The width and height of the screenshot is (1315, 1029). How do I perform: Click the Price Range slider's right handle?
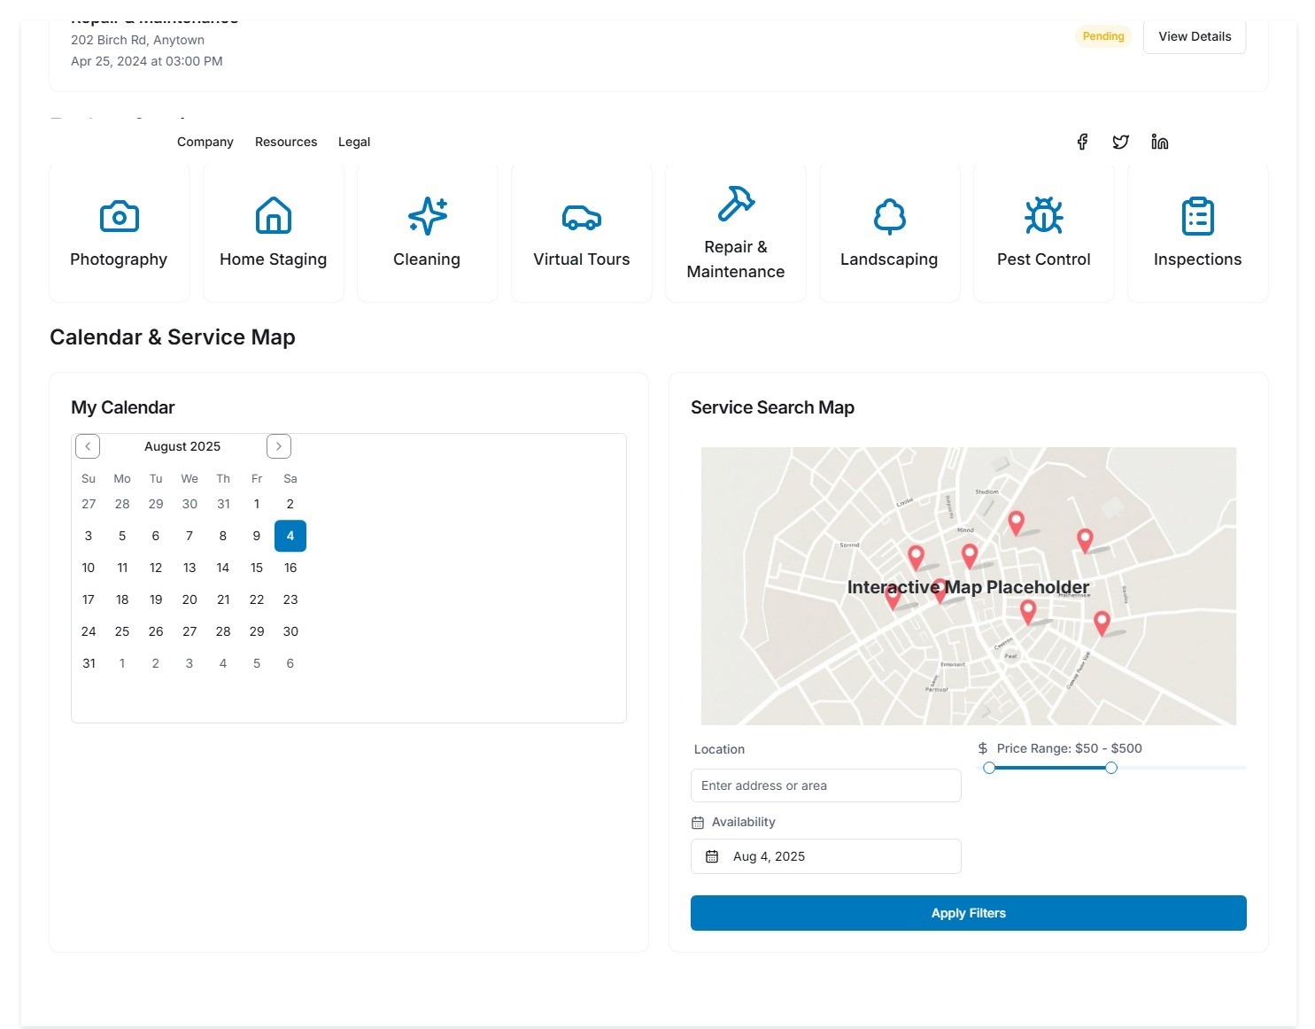pyautogui.click(x=1111, y=768)
